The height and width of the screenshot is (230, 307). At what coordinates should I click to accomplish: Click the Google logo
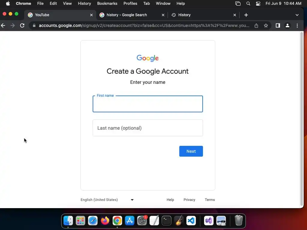click(x=148, y=58)
